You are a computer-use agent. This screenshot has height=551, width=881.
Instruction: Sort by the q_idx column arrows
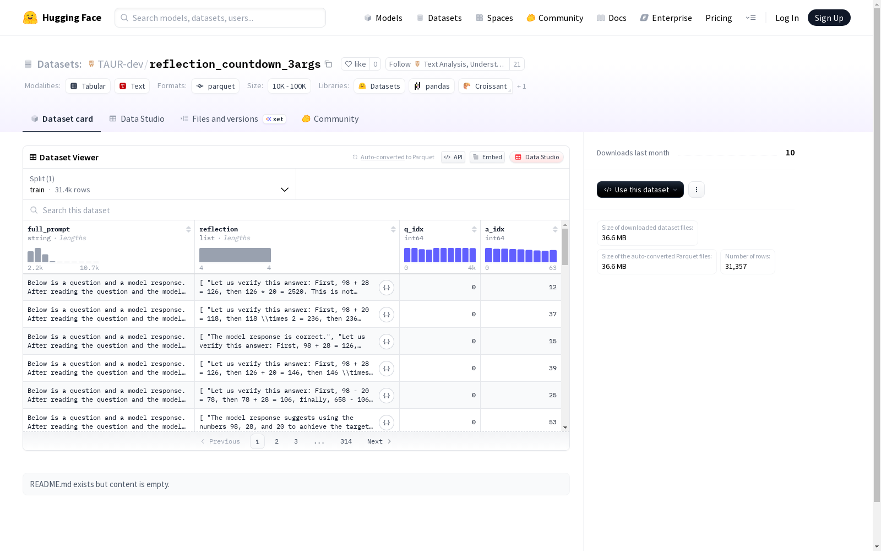click(x=474, y=229)
